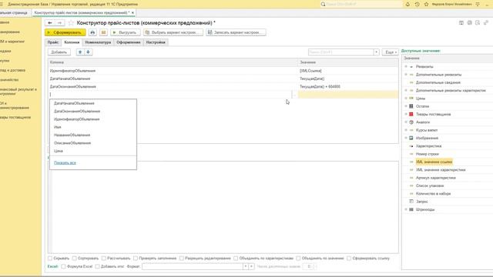Click Выбрать вариант настроек button

(x=173, y=32)
